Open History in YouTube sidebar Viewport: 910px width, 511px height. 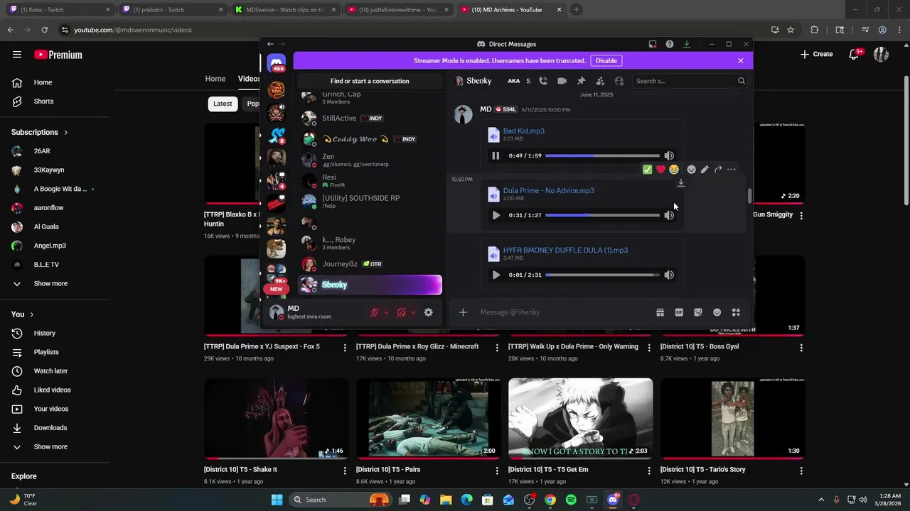click(x=44, y=333)
